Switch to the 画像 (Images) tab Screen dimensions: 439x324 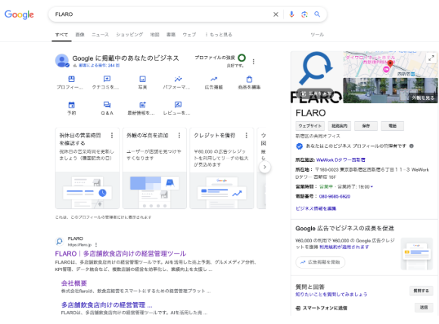tap(79, 35)
